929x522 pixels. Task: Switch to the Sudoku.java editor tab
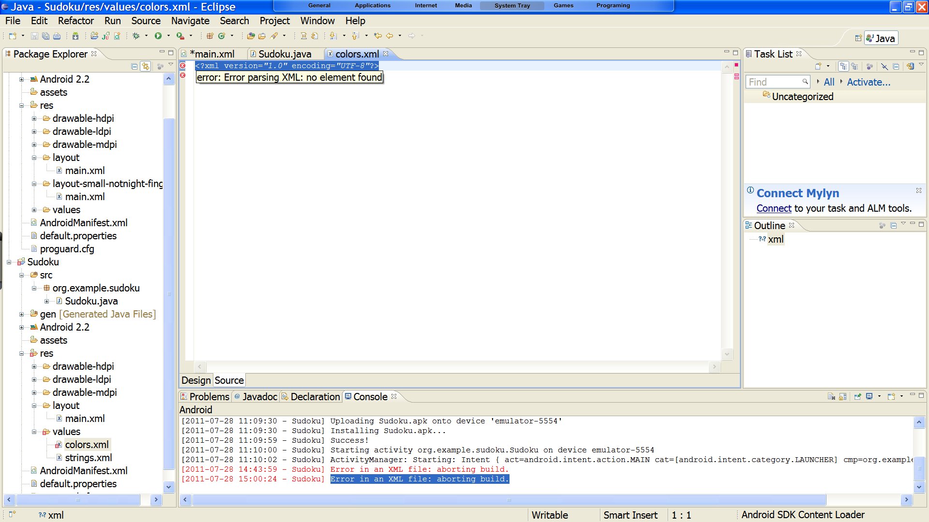click(285, 54)
